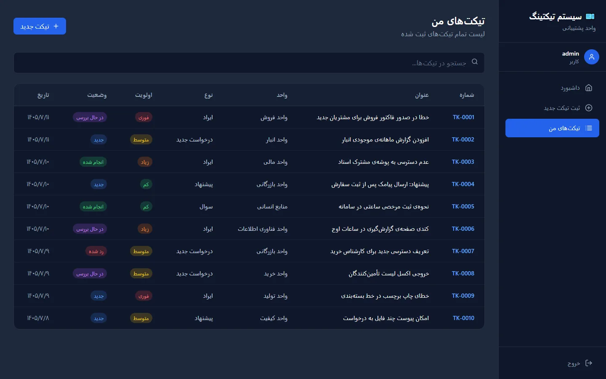Log out using the خروج link

[552, 363]
